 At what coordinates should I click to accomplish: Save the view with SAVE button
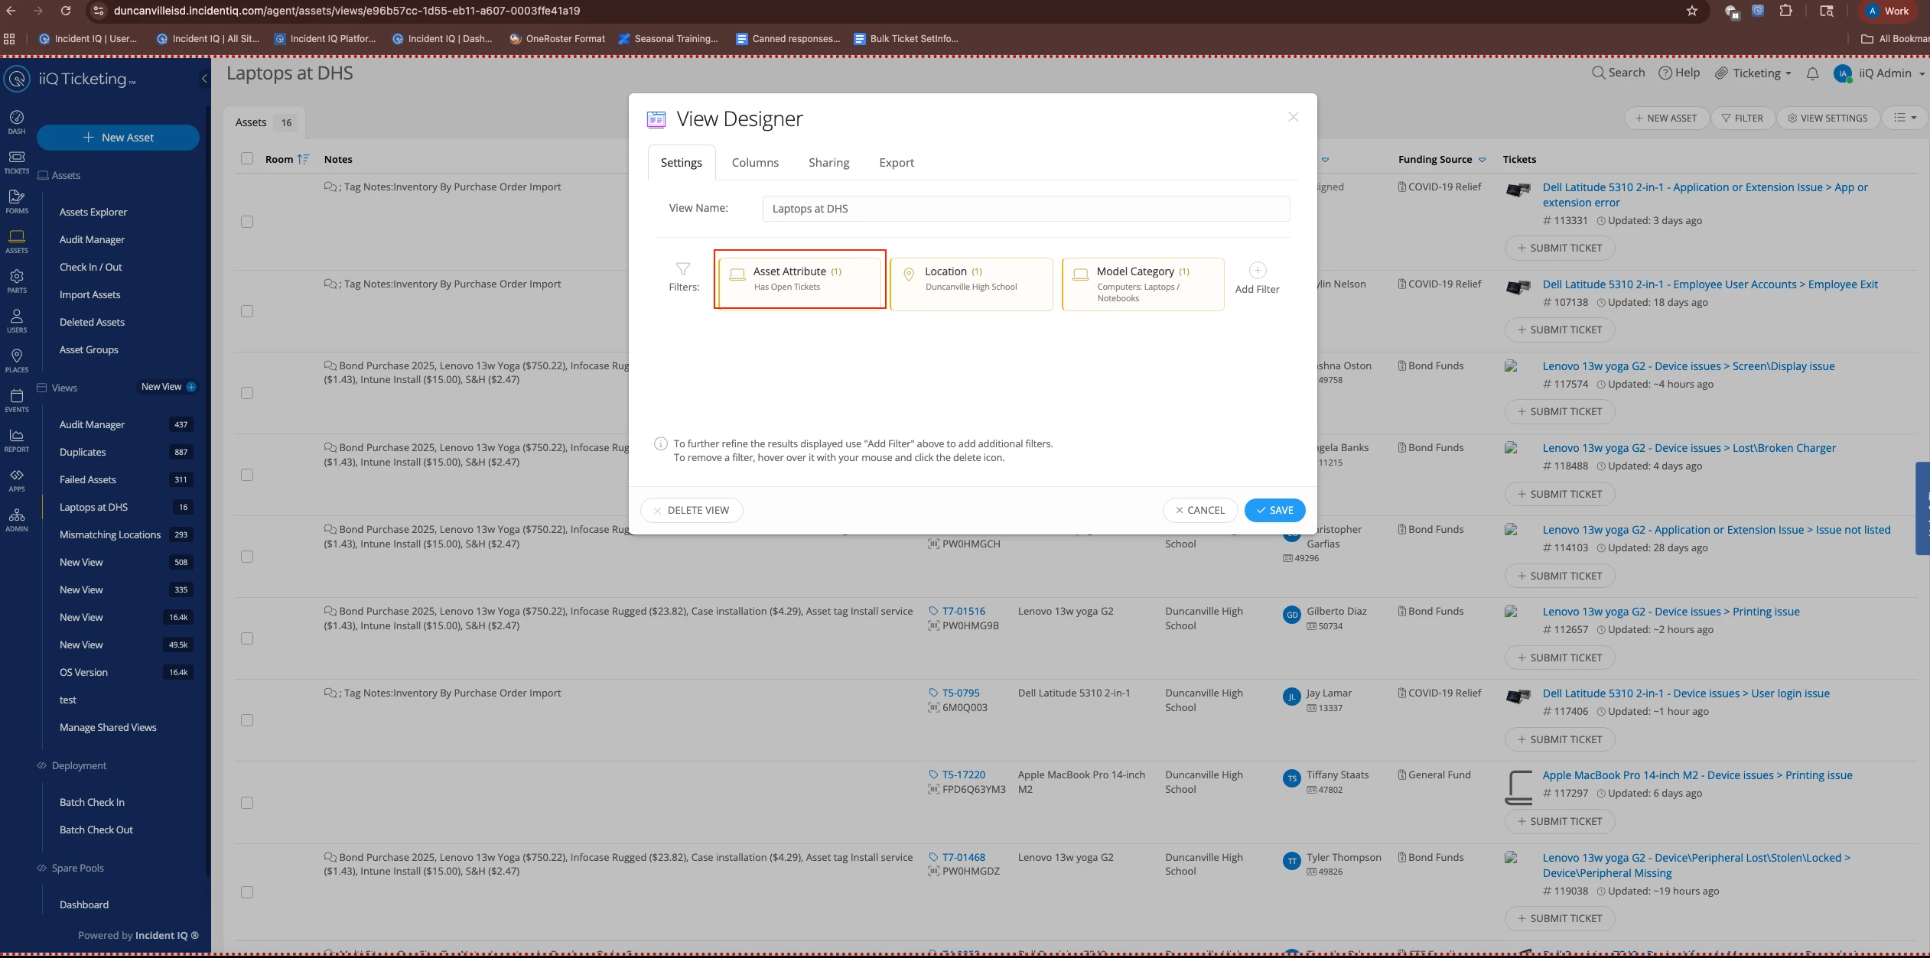(x=1274, y=510)
